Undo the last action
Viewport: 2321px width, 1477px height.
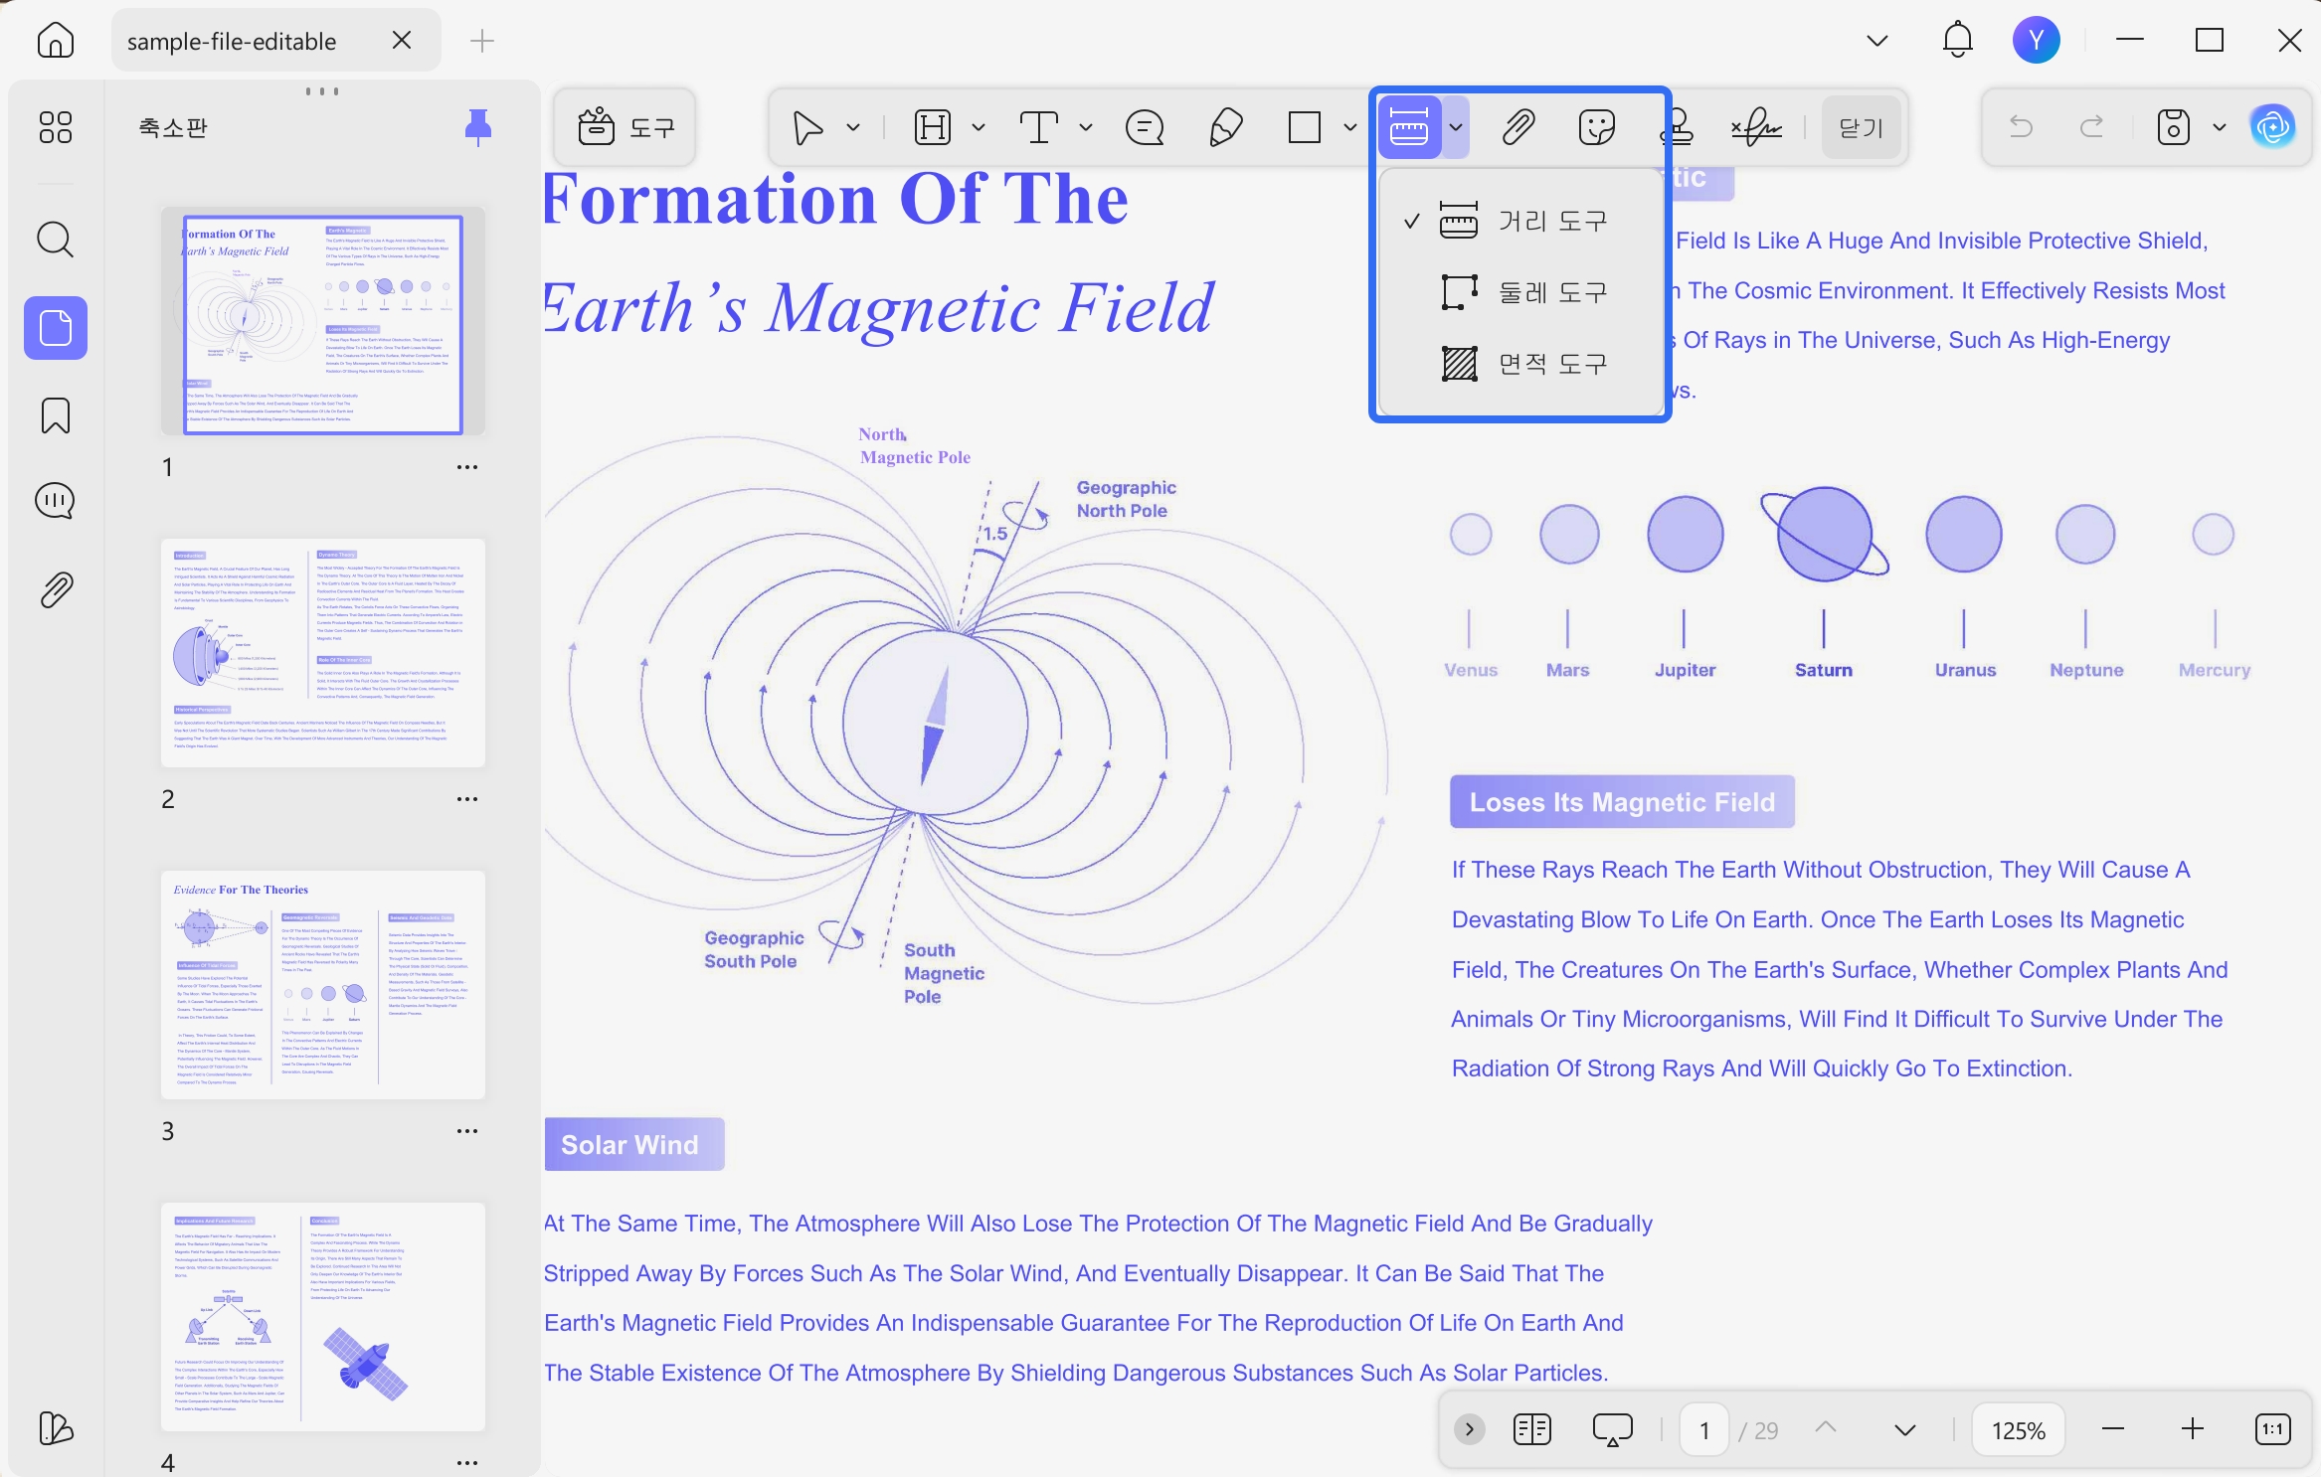[x=2021, y=127]
